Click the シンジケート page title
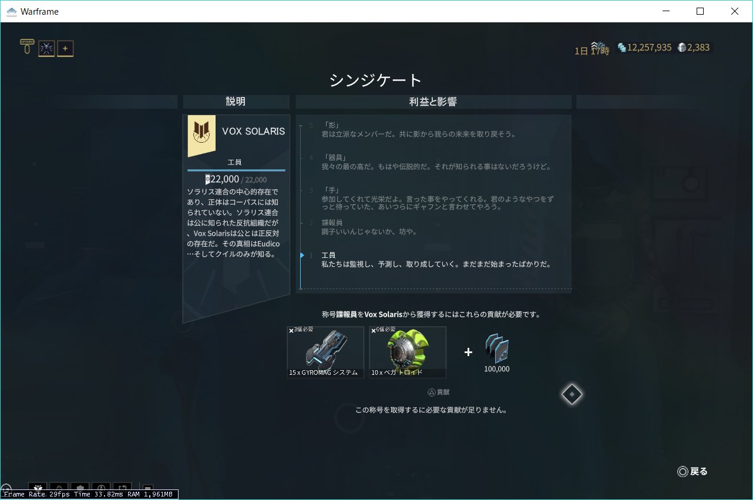Screen dimensions: 753x500 pyautogui.click(x=375, y=80)
